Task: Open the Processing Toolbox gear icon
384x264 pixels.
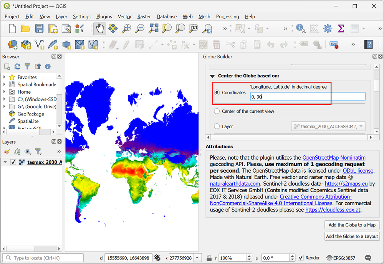Action: click(328, 29)
